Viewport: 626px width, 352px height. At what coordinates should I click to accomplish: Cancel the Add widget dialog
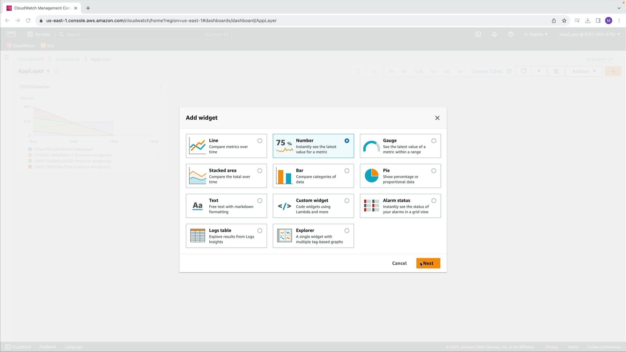tap(399, 263)
